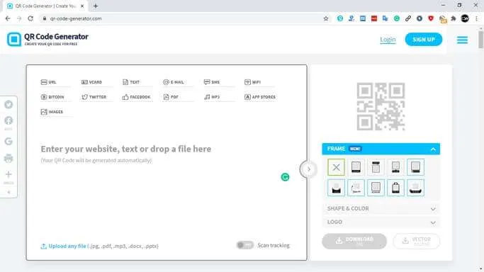Toggle the Scan tracking switch
Image resolution: width=484 pixels, height=272 pixels.
pos(244,245)
